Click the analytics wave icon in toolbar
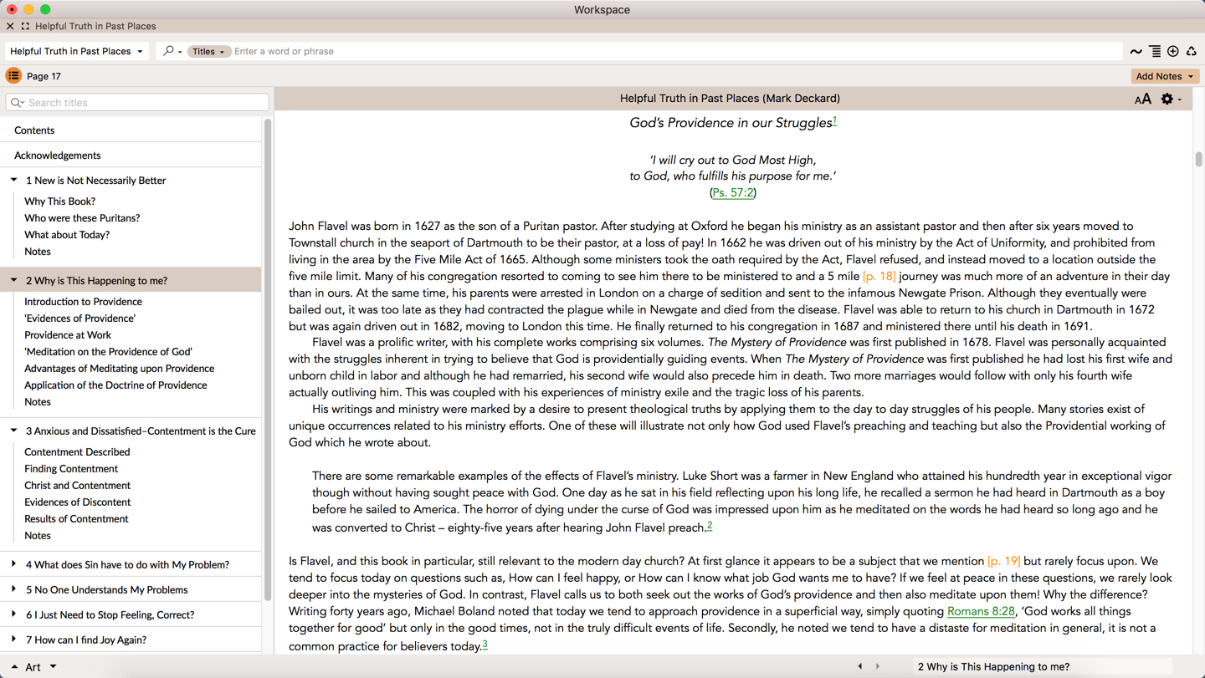The height and width of the screenshot is (678, 1205). point(1136,52)
